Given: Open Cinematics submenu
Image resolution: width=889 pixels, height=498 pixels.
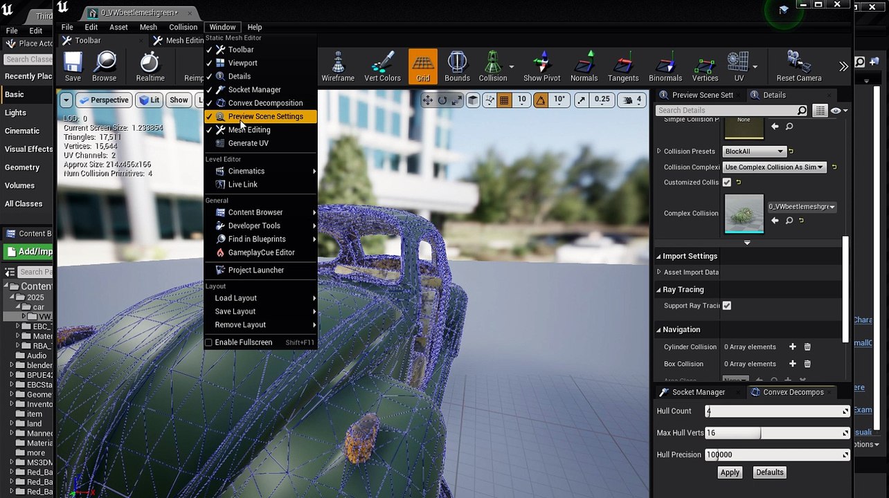Looking at the screenshot, I should click(x=260, y=171).
